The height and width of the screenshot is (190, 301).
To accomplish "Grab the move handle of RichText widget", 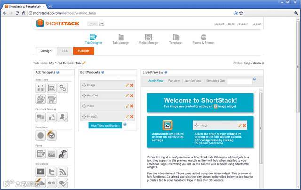I will [x=84, y=95].
